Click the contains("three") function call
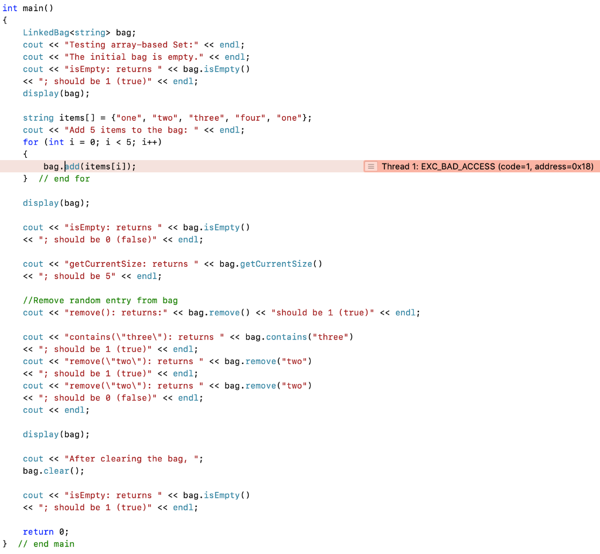Viewport: 600px width, 554px height. [287, 337]
